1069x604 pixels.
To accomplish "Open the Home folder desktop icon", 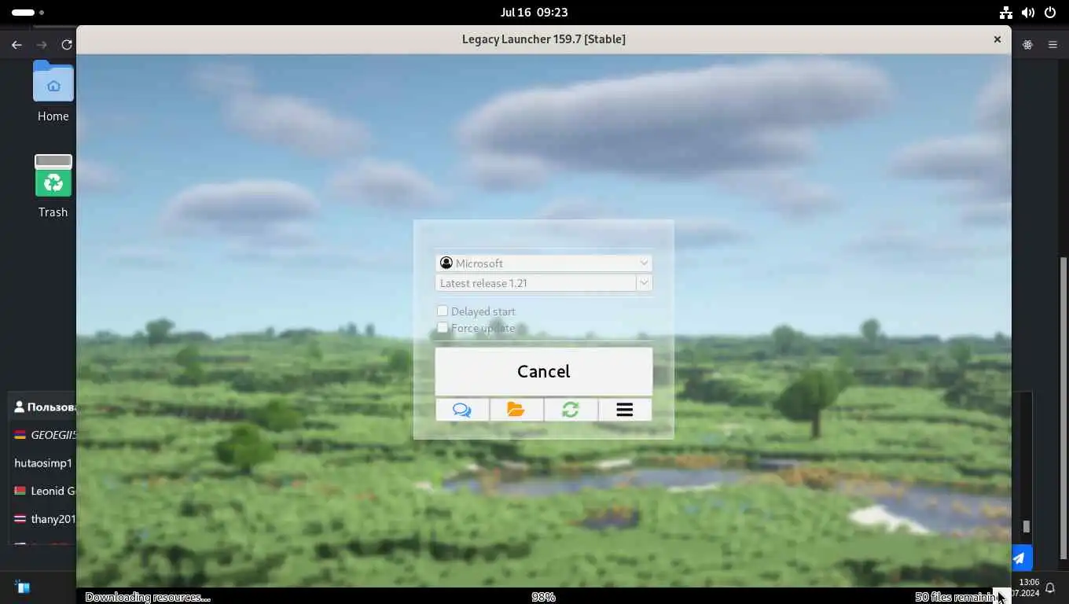I will [53, 92].
